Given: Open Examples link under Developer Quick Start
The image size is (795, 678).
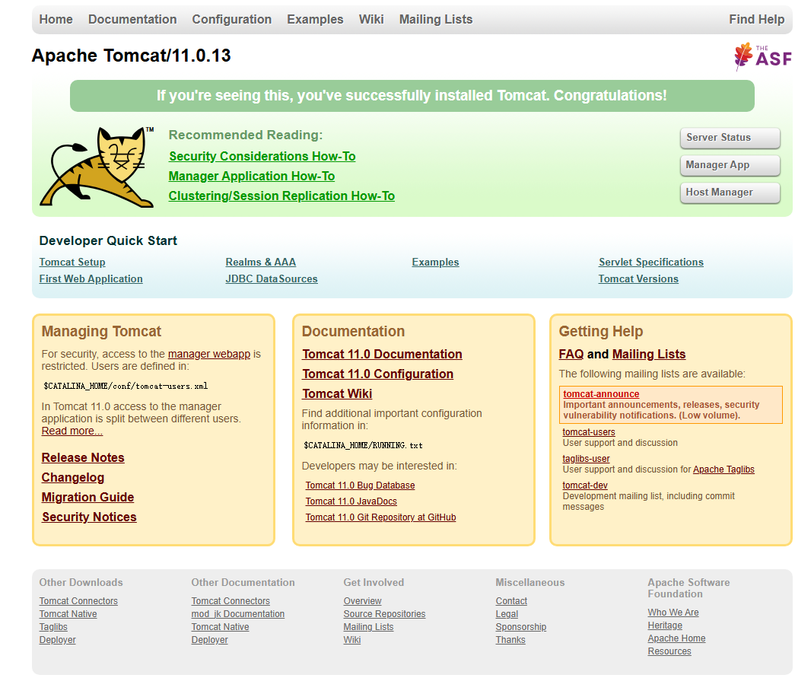Looking at the screenshot, I should 435,263.
